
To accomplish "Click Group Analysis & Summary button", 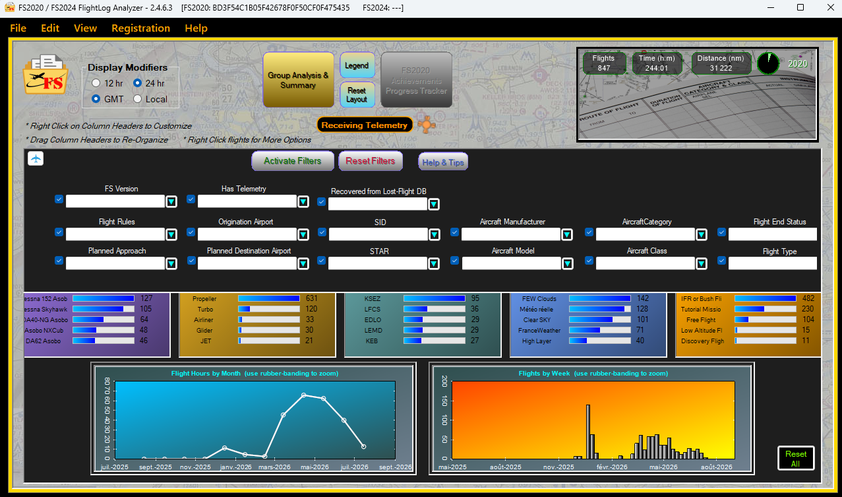I will [298, 80].
